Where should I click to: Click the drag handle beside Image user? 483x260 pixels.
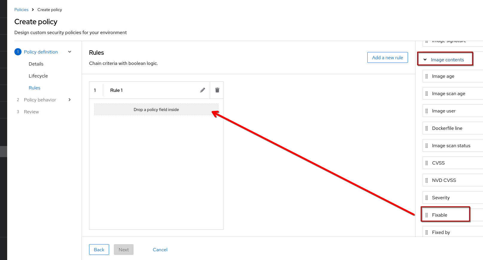[x=427, y=111]
